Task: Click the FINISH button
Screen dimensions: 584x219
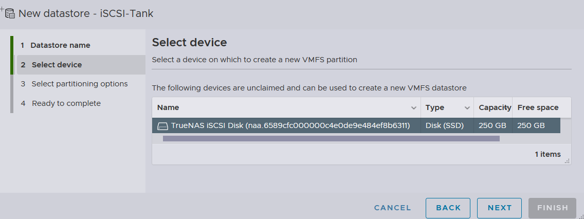Action: 552,208
